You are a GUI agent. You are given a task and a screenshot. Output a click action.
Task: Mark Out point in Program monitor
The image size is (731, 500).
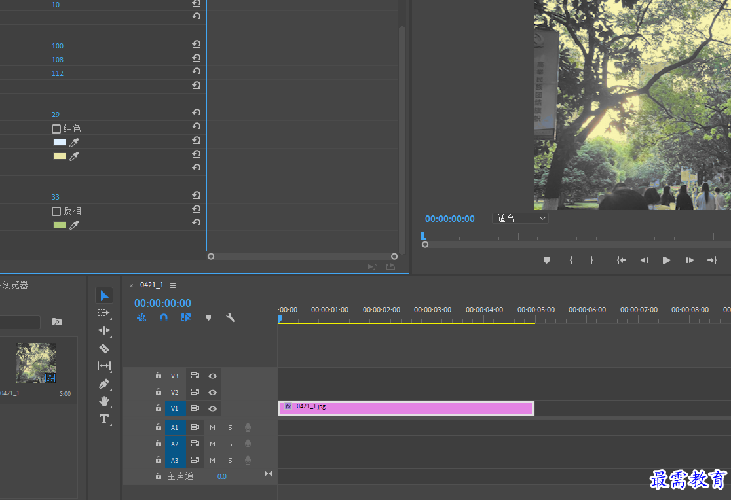[x=591, y=260]
